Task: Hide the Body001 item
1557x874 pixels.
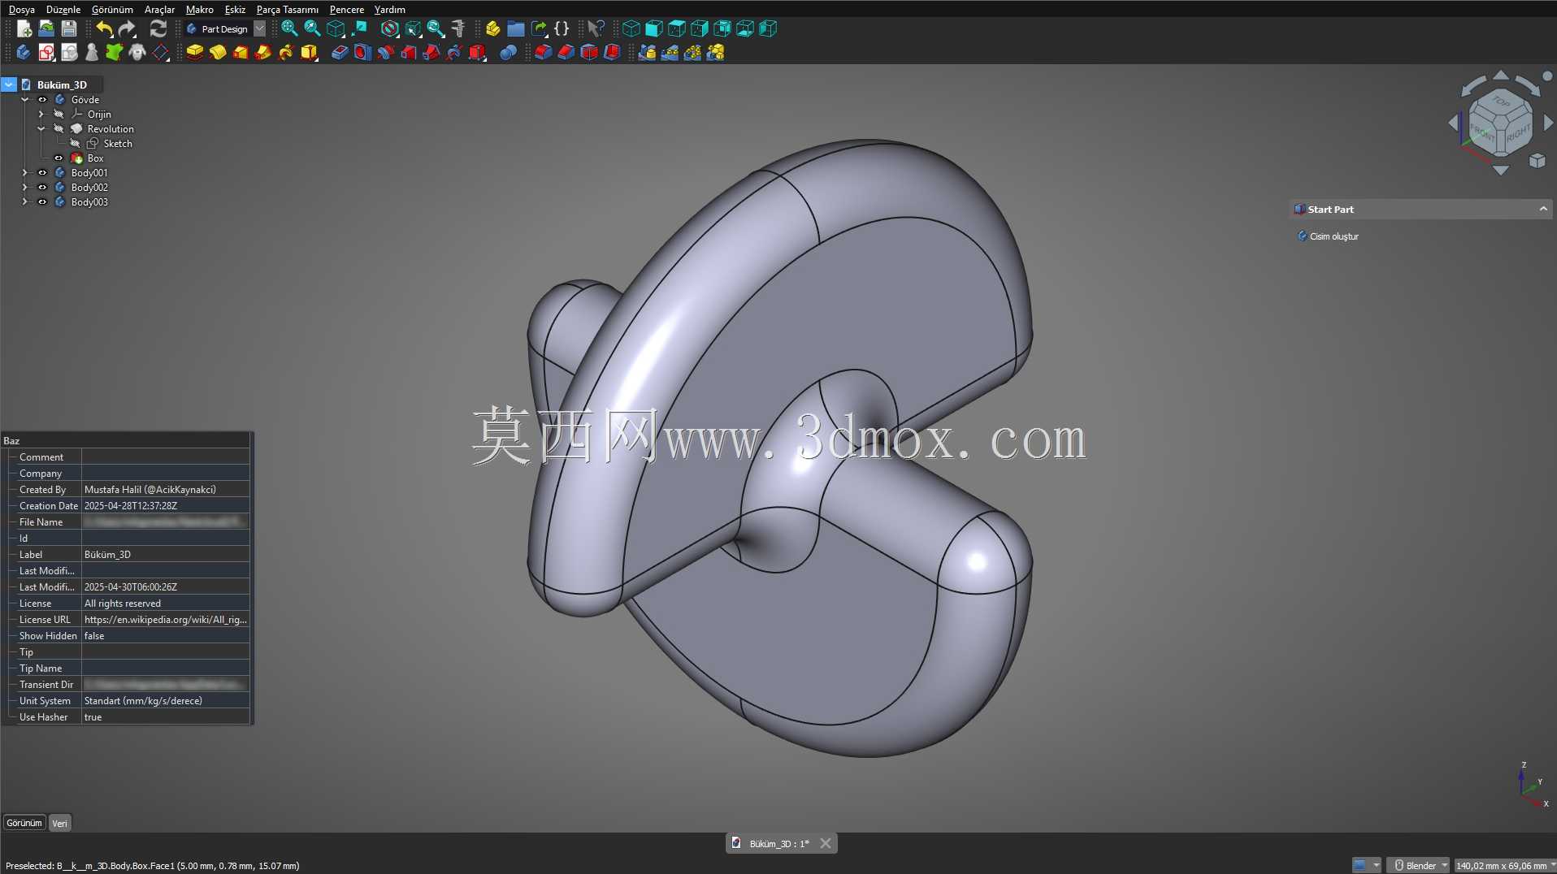Action: 42,173
